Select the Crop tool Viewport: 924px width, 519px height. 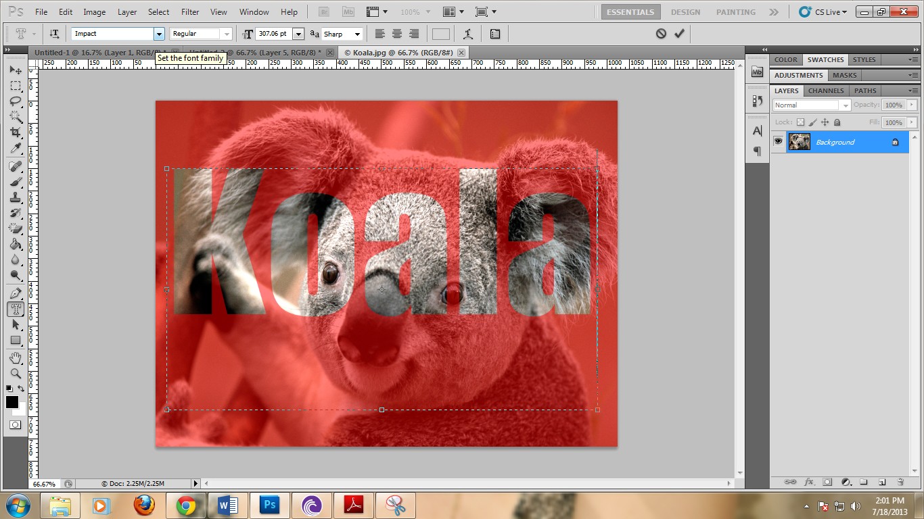[x=16, y=132]
